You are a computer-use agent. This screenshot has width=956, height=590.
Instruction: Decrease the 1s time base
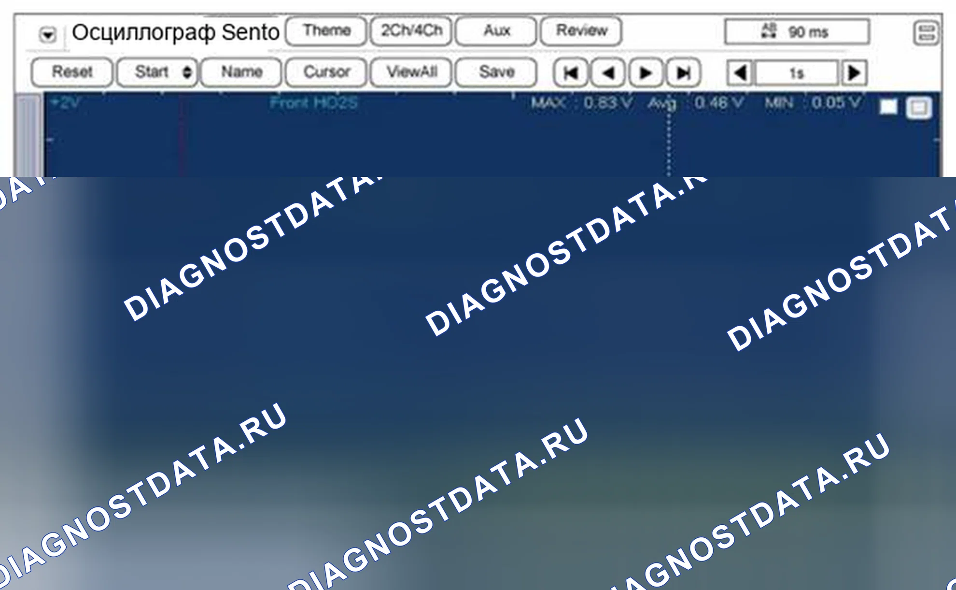[740, 73]
